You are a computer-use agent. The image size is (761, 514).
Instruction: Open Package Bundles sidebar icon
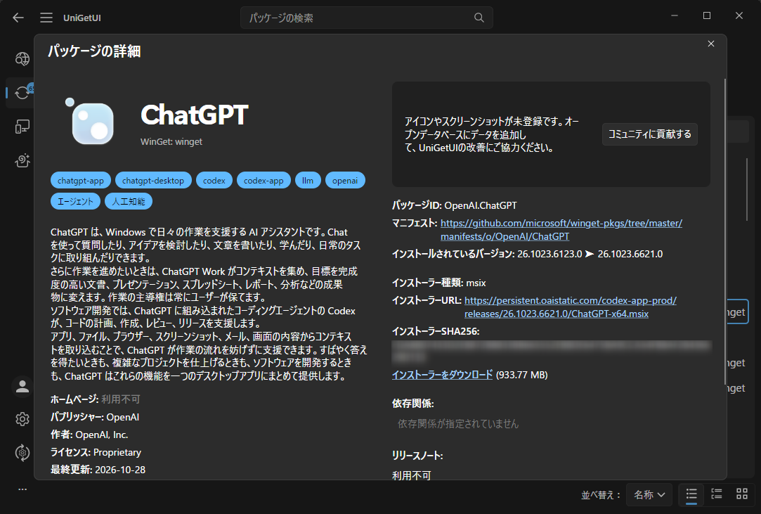click(x=22, y=160)
